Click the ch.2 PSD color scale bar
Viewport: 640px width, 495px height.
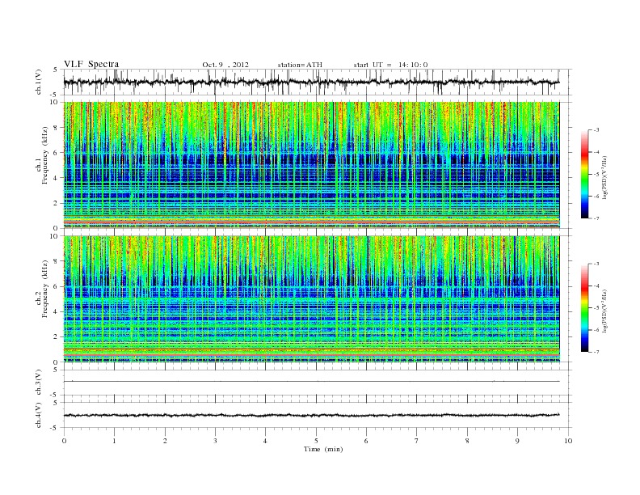[585, 308]
